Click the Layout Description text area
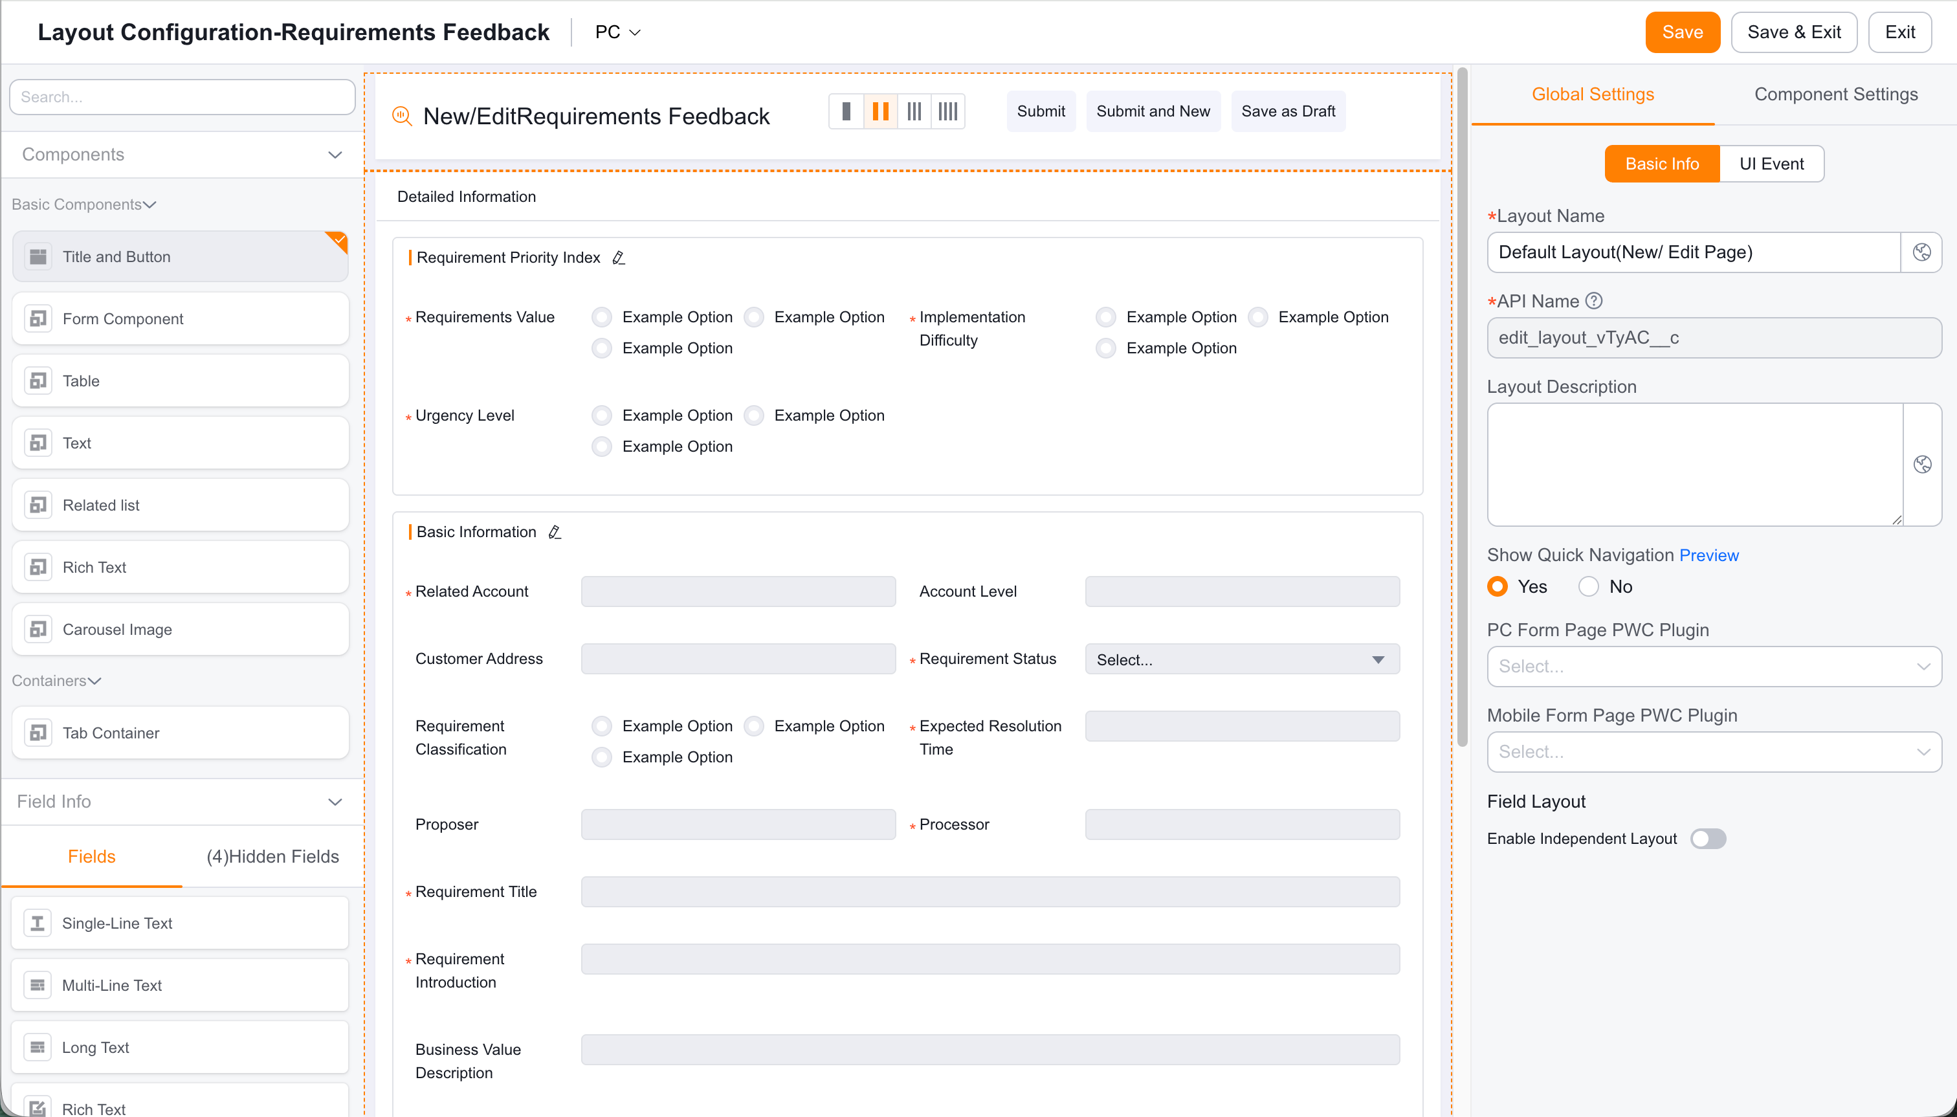The height and width of the screenshot is (1117, 1957). (1695, 464)
